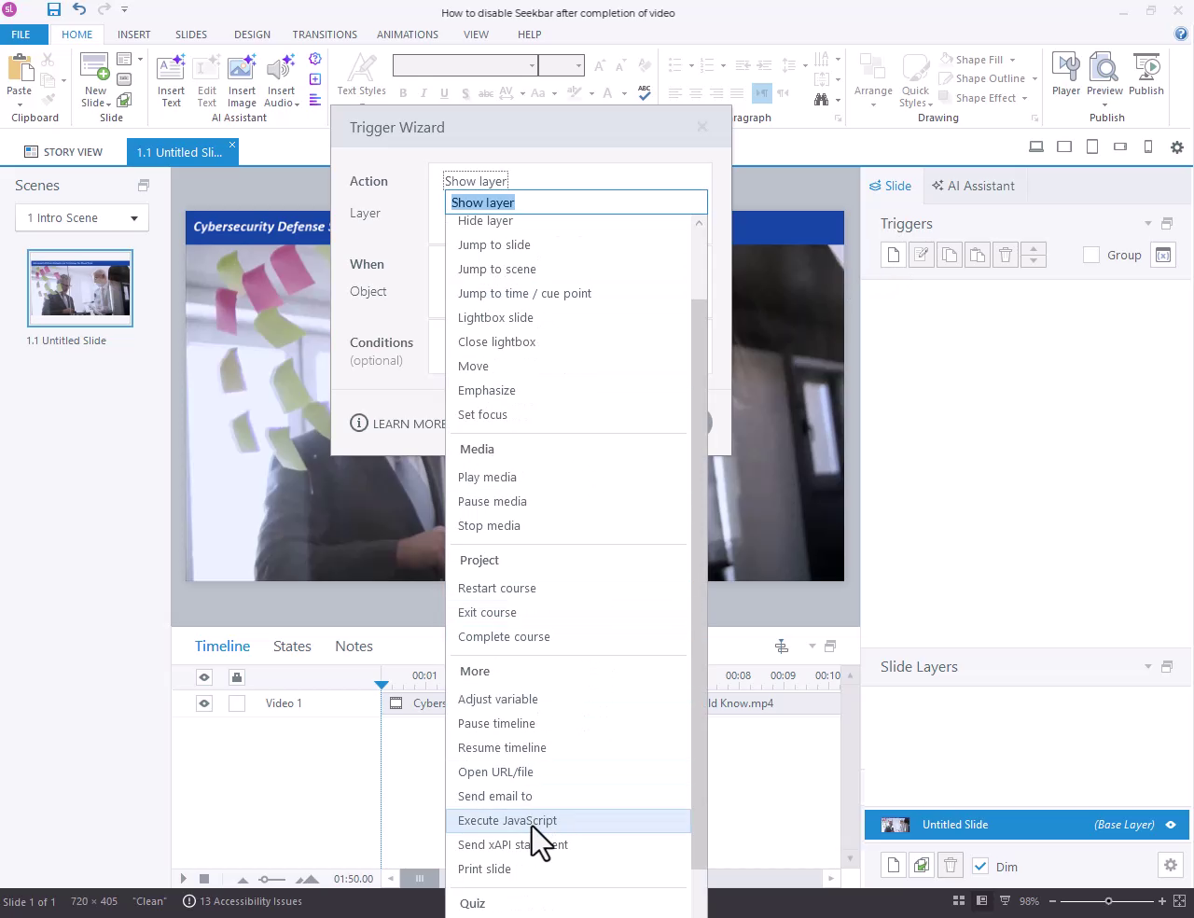Open the Player properties icon
The image size is (1194, 918).
coord(1065,74)
